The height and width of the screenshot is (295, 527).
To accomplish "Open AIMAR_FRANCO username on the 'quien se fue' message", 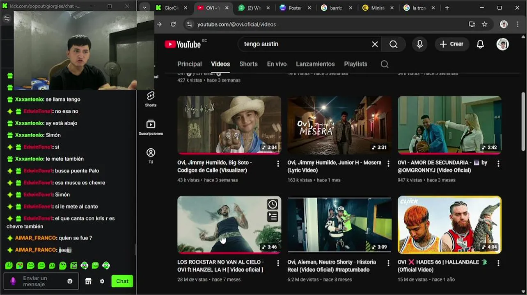I will click(x=35, y=238).
